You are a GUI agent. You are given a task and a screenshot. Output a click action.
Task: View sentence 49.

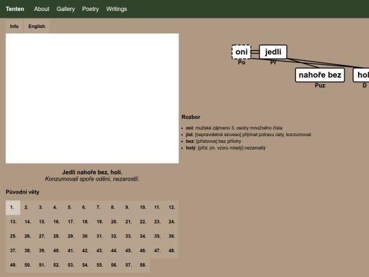click(13, 265)
